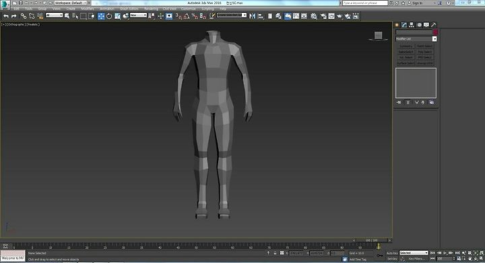Open the key mode 'Selected' dropdown

pyautogui.click(x=414, y=253)
